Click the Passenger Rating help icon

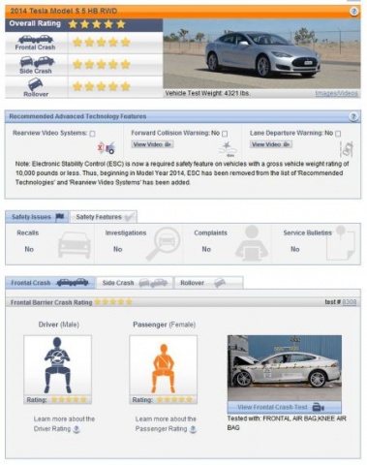(x=193, y=429)
